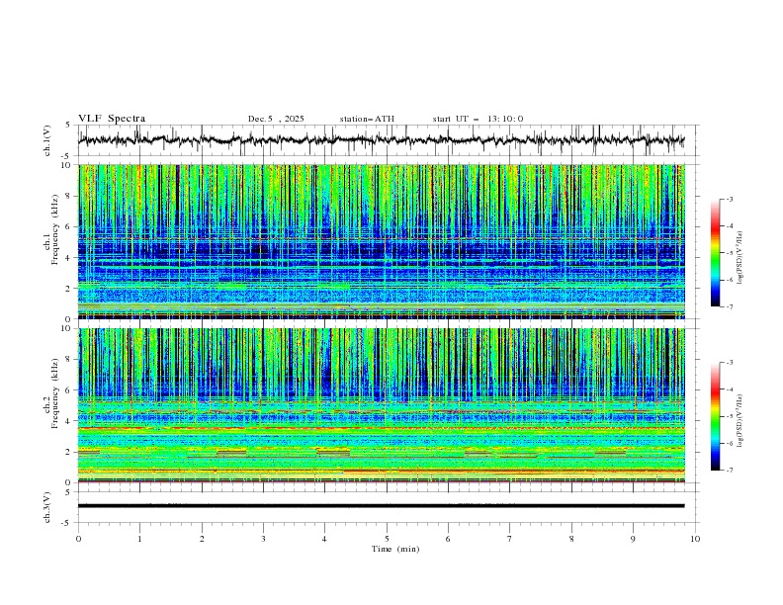The width and height of the screenshot is (783, 605).
Task: Click the "0" tick on the time axis
Action: point(78,539)
